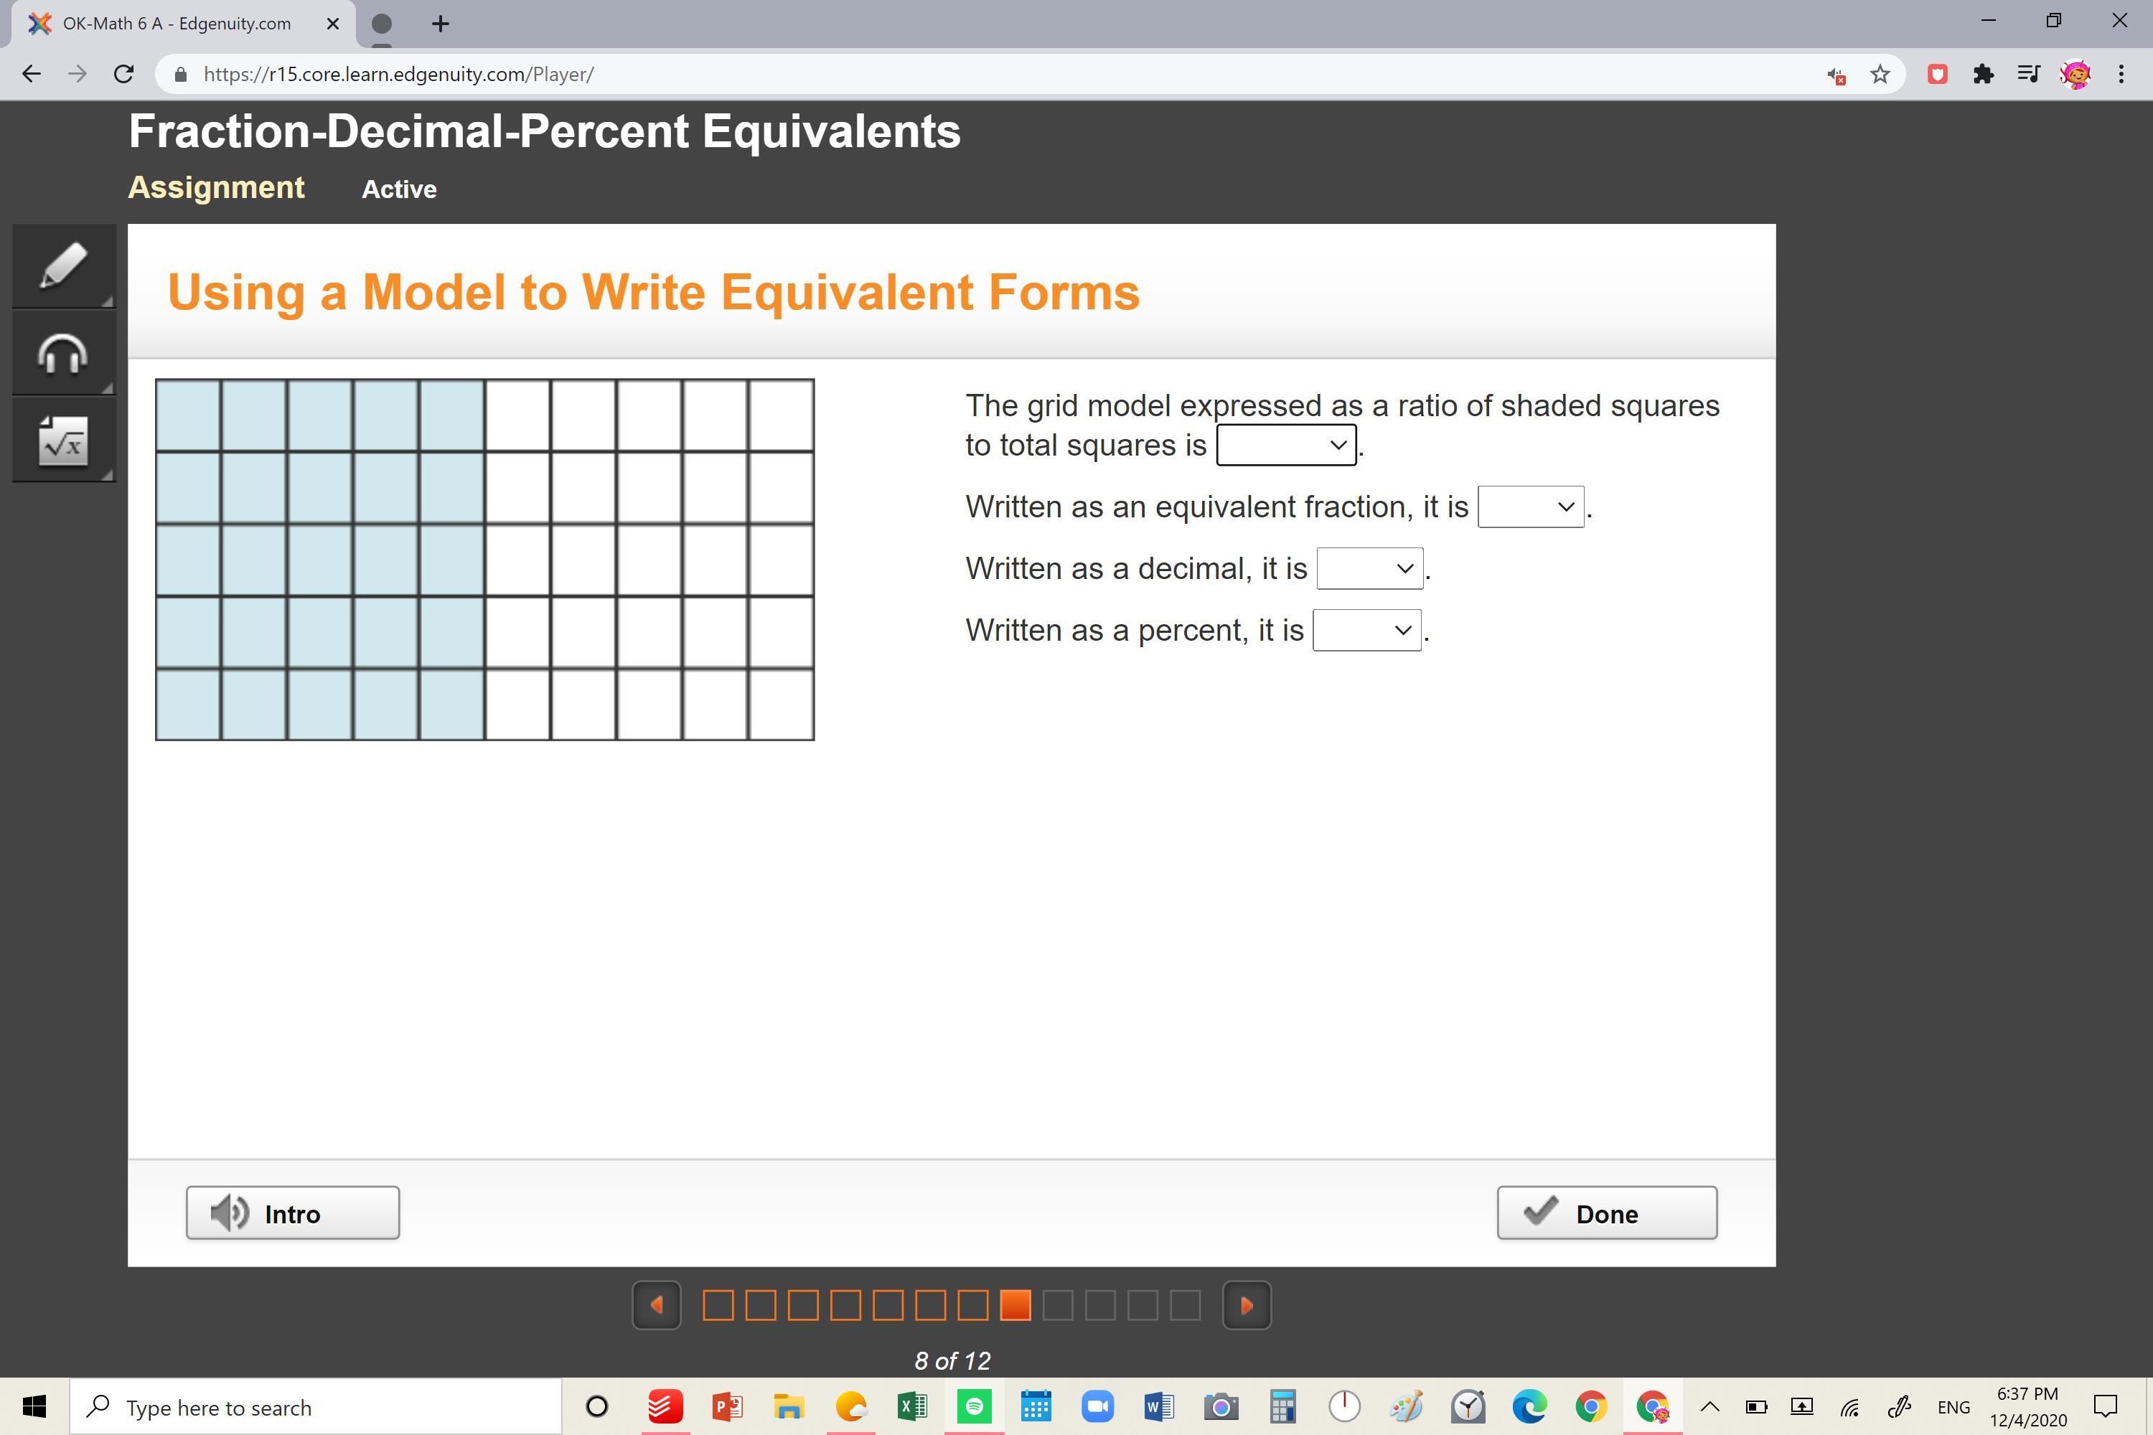
Task: Click the browser extensions puzzle icon
Action: (x=1983, y=74)
